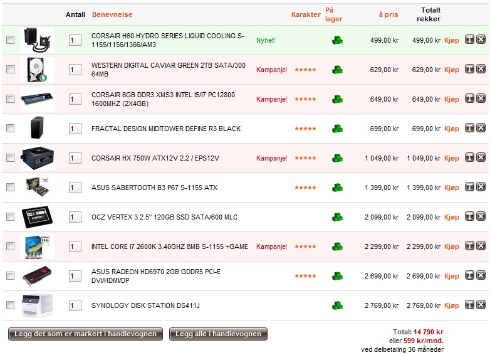Tick checkbox for Corsair H60 Hydro
Viewport: 490px width, 355px height.
click(x=10, y=40)
